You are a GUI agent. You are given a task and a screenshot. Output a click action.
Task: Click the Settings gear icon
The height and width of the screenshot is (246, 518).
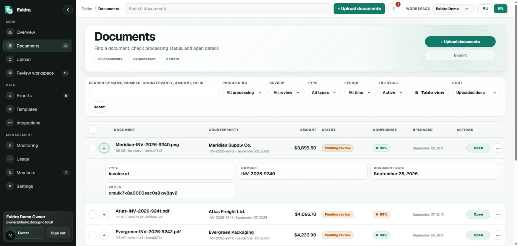(x=10, y=186)
